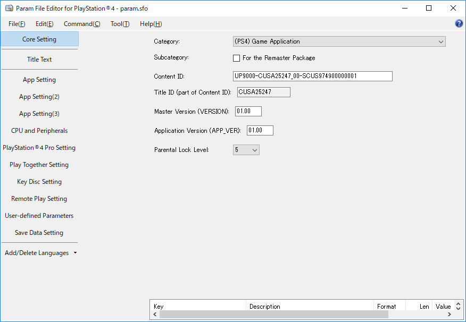This screenshot has height=322, width=466.
Task: Open App Setting(3) page
Action: (x=39, y=114)
